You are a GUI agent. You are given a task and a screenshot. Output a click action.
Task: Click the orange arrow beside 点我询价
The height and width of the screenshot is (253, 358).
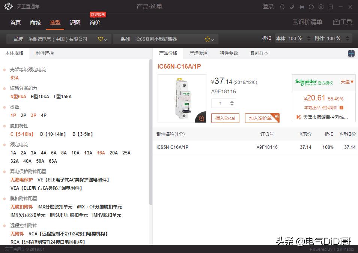click(341, 108)
